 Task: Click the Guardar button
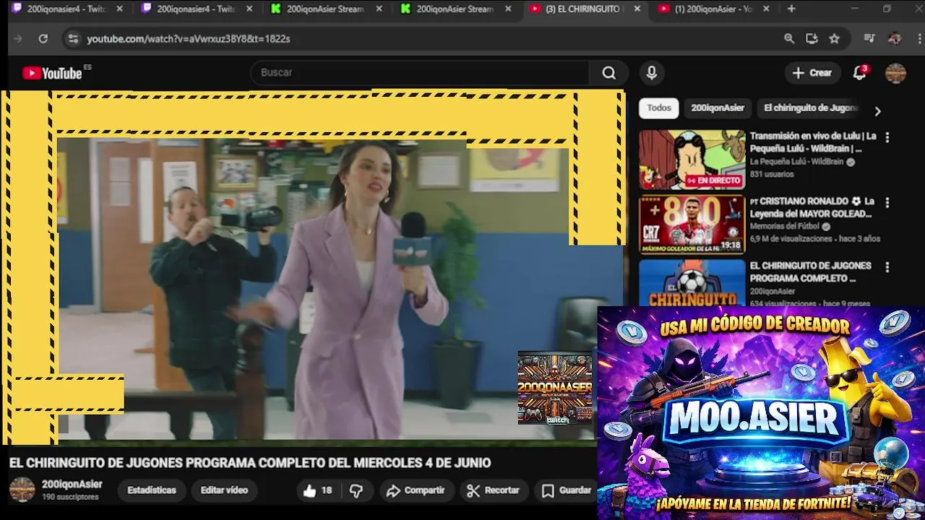tap(567, 490)
